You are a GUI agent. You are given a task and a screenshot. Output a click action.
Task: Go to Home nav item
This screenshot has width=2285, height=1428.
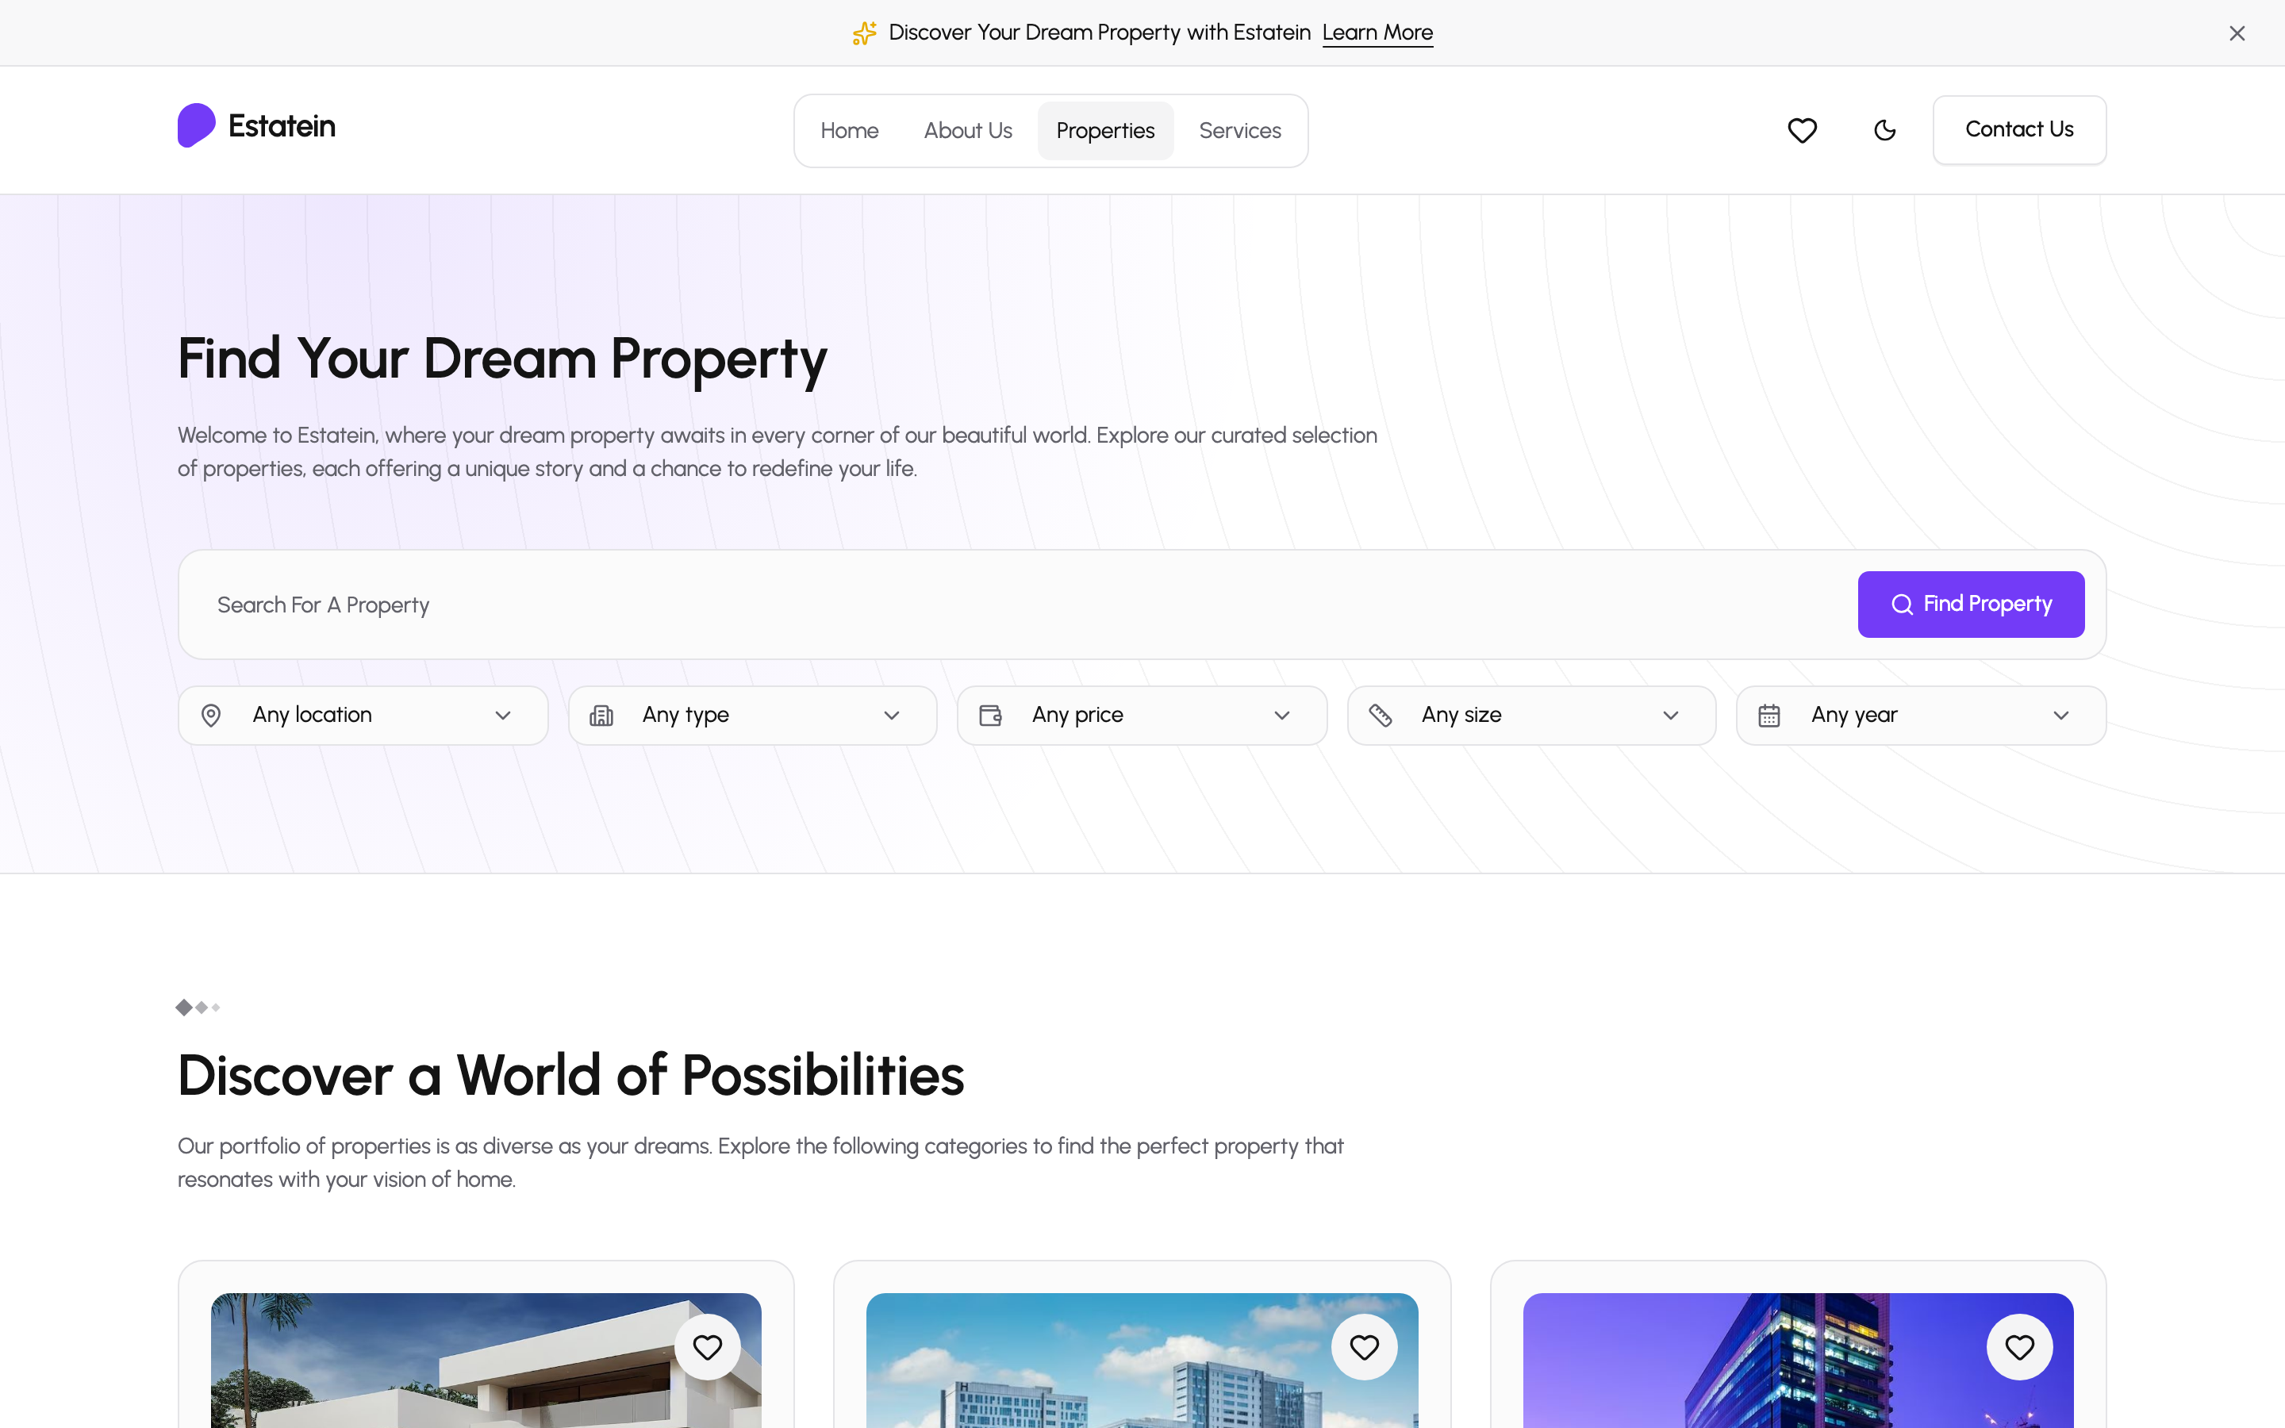(x=849, y=130)
